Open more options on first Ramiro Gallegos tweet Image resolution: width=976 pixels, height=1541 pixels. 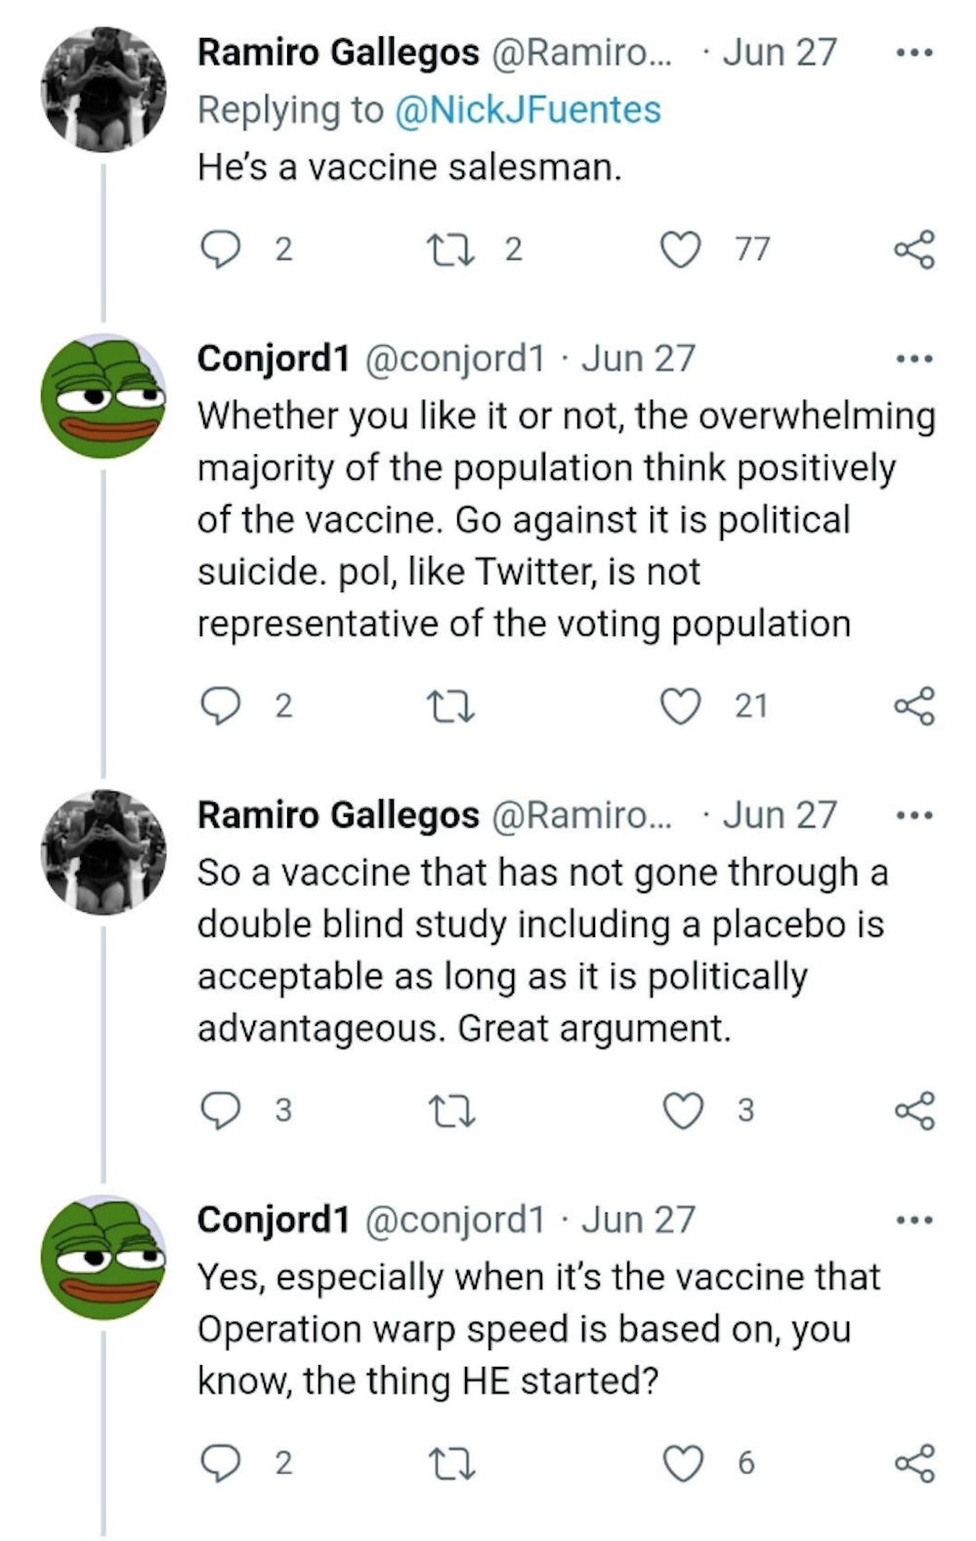(914, 53)
